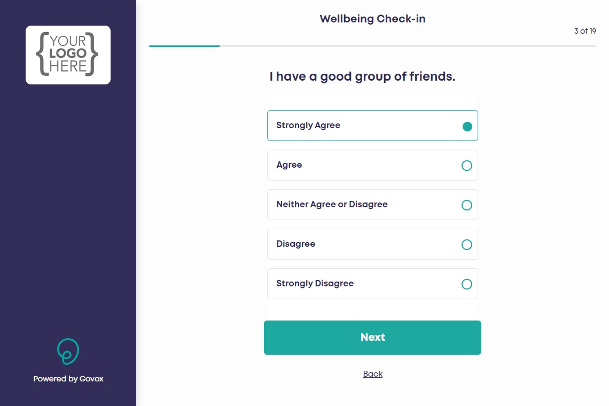
Task: Choose the Strongly Disagree radio circle
Action: pyautogui.click(x=466, y=284)
